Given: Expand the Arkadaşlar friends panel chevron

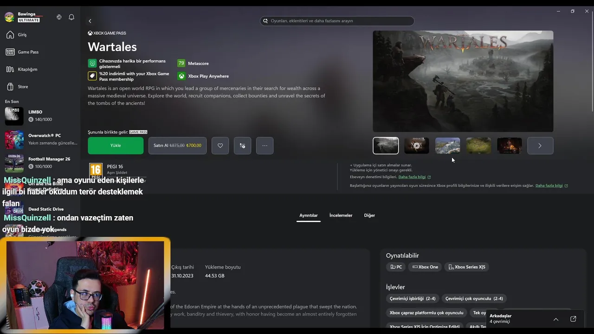Looking at the screenshot, I should click(x=556, y=319).
